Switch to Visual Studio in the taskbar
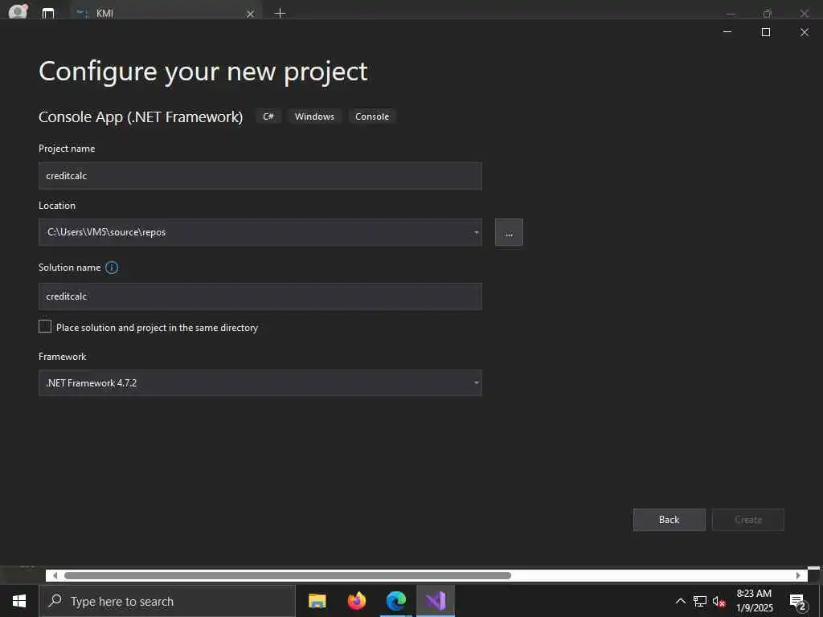 (436, 601)
